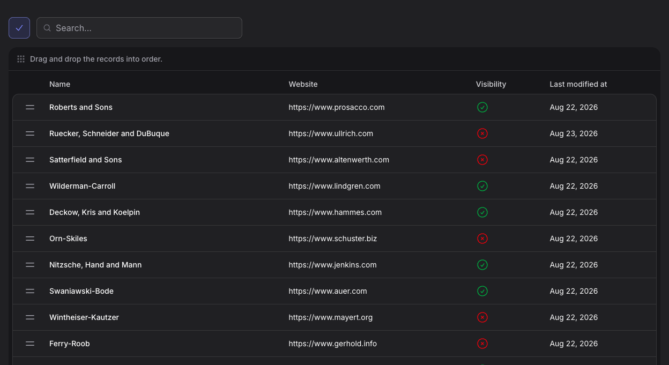669x365 pixels.
Task: Click the date for Ferry-Roob row
Action: pos(574,344)
